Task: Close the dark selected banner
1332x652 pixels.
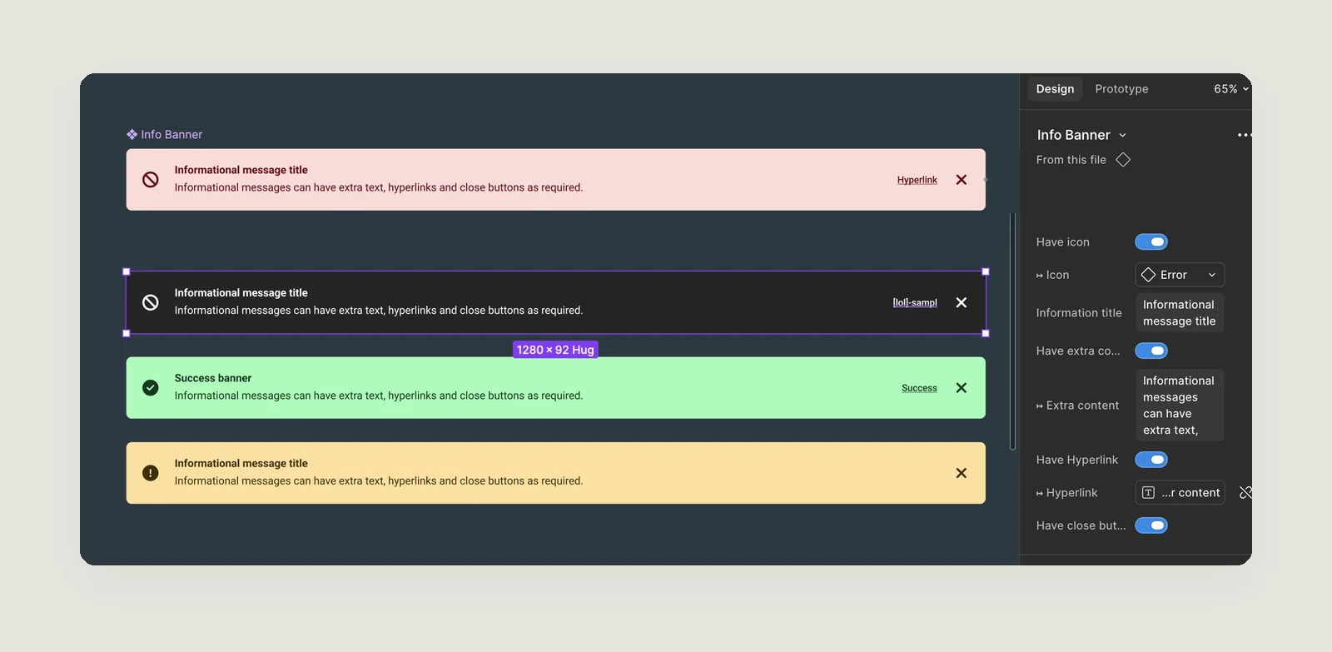Action: 962,303
